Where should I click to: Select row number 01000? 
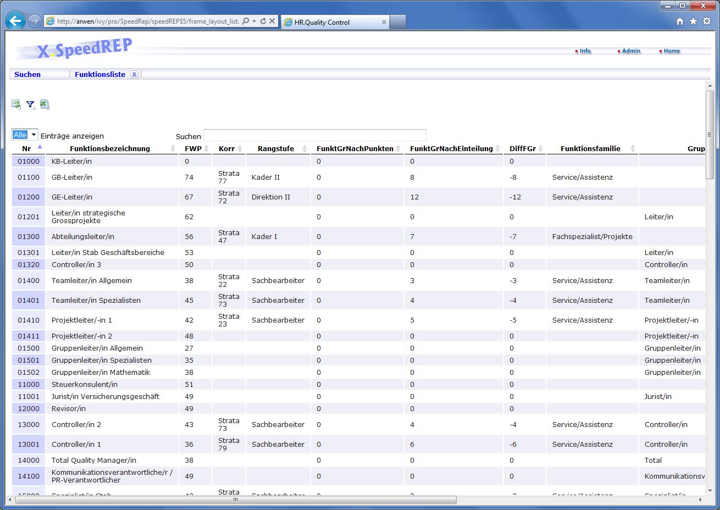(29, 161)
